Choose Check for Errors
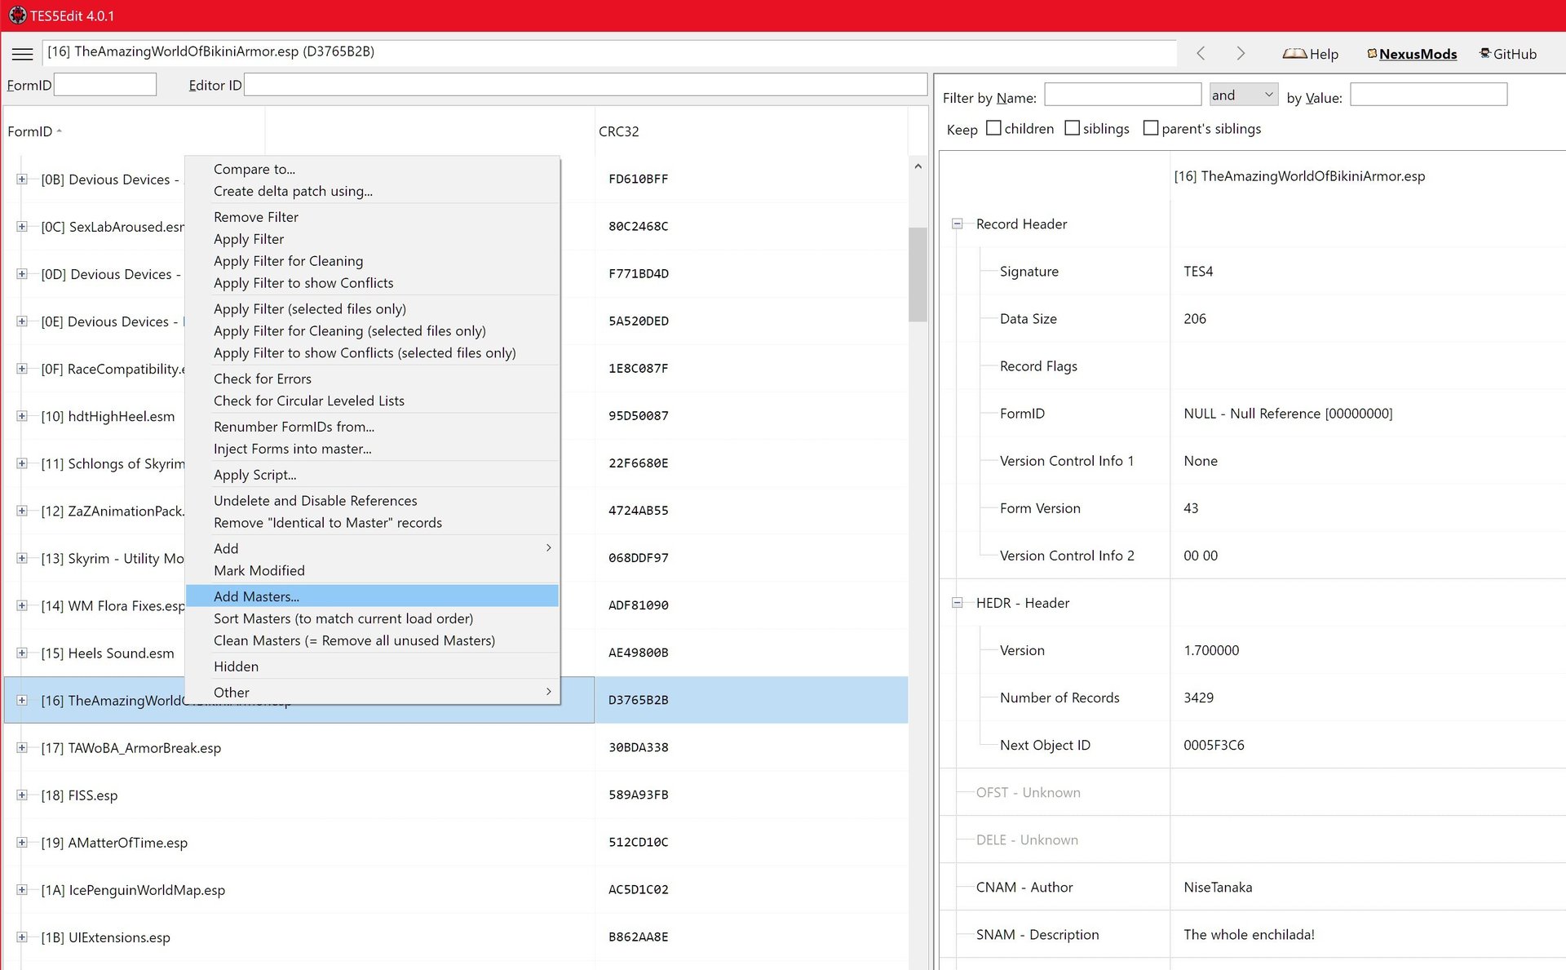 point(372,379)
